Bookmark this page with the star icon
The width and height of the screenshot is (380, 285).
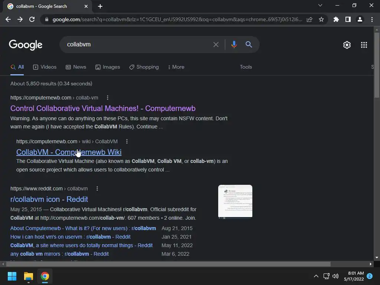[x=321, y=19]
